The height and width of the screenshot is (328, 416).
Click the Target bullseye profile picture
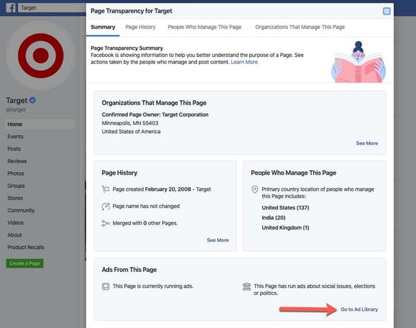click(x=41, y=55)
